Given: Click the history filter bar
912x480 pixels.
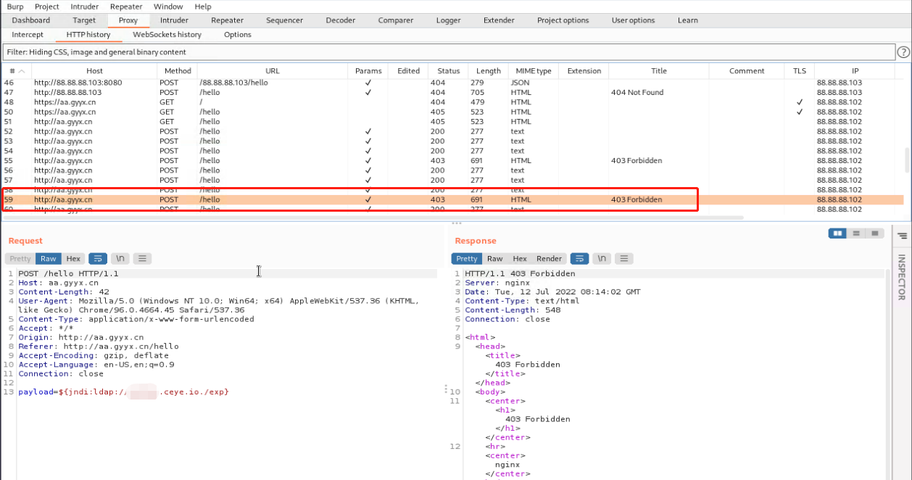Looking at the screenshot, I should (448, 52).
